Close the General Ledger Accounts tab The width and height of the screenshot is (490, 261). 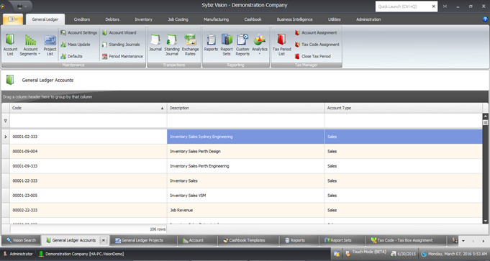pos(104,240)
